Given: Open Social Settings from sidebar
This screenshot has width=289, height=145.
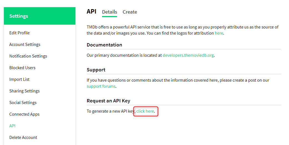Looking at the screenshot, I should tap(23, 103).
